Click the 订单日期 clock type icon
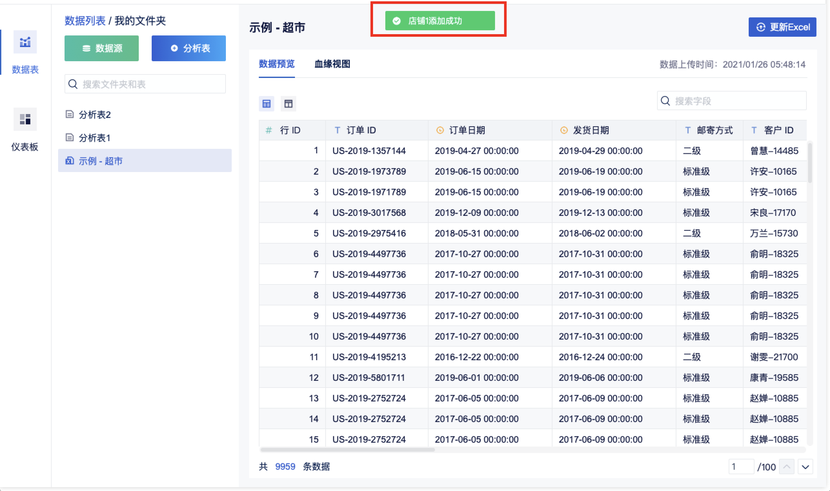 click(x=440, y=130)
